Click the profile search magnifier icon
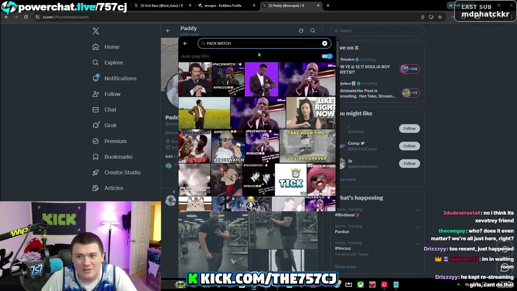The height and width of the screenshot is (291, 517). point(313,31)
